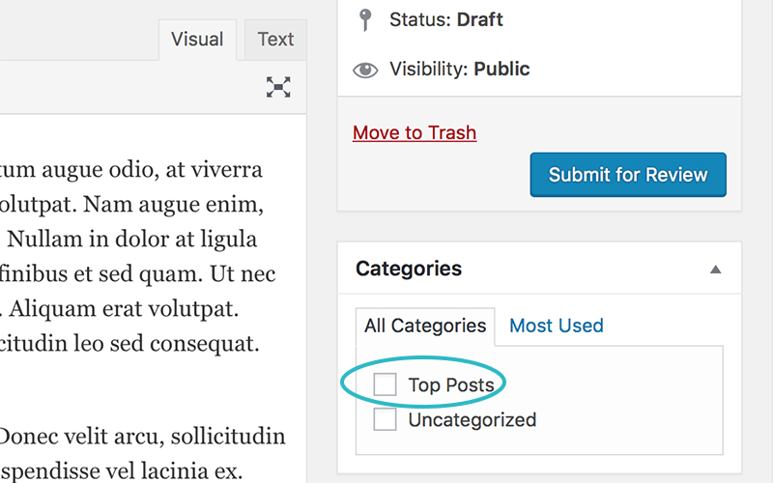Click the Top Posts label text
Image resolution: width=773 pixels, height=483 pixels.
tap(451, 384)
